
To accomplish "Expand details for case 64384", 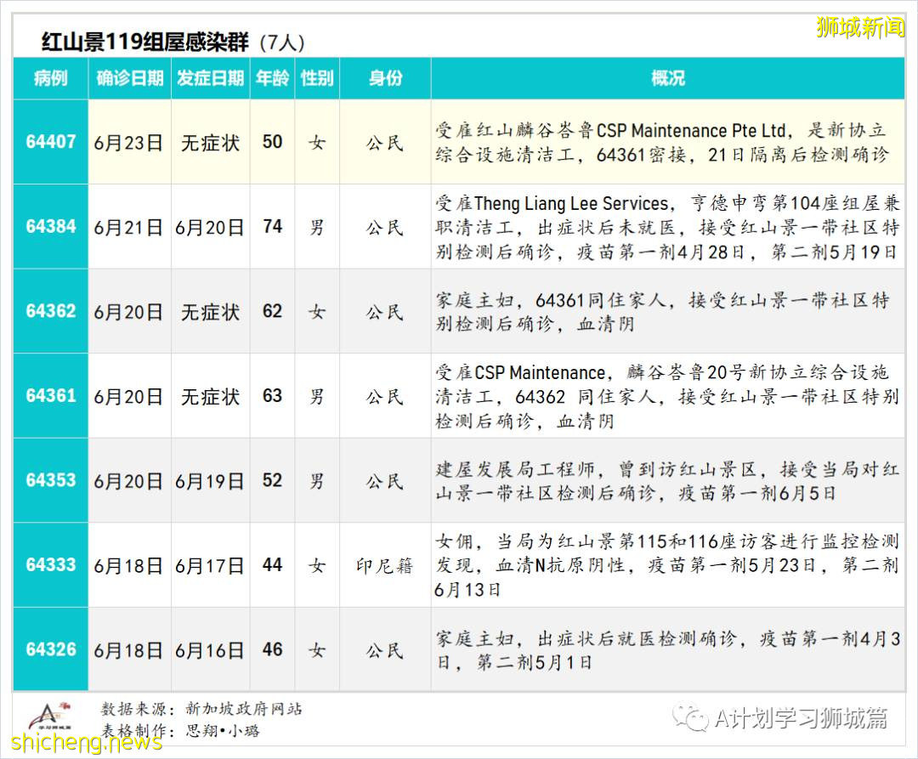I will point(49,228).
